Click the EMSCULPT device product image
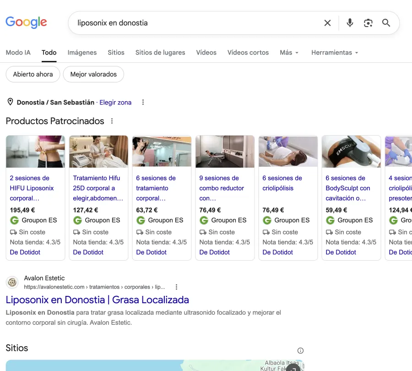412x371 pixels. point(351,152)
